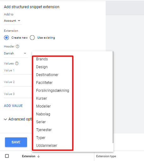
Task: Choose Destinationer from the header list
Action: point(47,75)
